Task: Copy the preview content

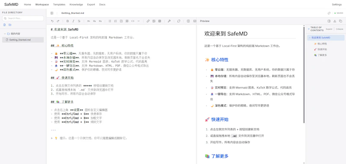Action: tap(340, 21)
